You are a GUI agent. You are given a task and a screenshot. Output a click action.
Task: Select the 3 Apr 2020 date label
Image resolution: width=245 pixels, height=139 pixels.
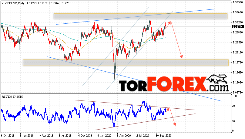click(124, 136)
